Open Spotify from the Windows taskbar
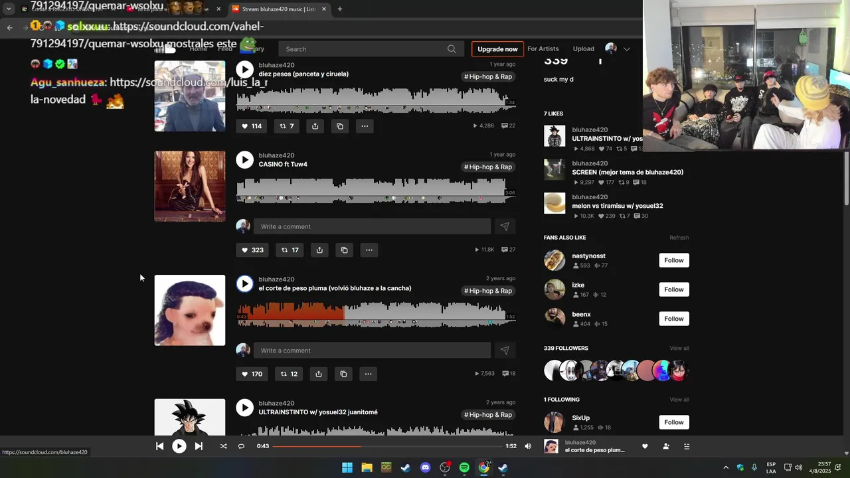 [464, 467]
